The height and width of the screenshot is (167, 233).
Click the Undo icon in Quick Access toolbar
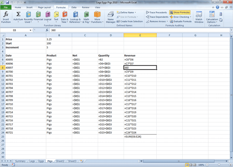(12, 2)
